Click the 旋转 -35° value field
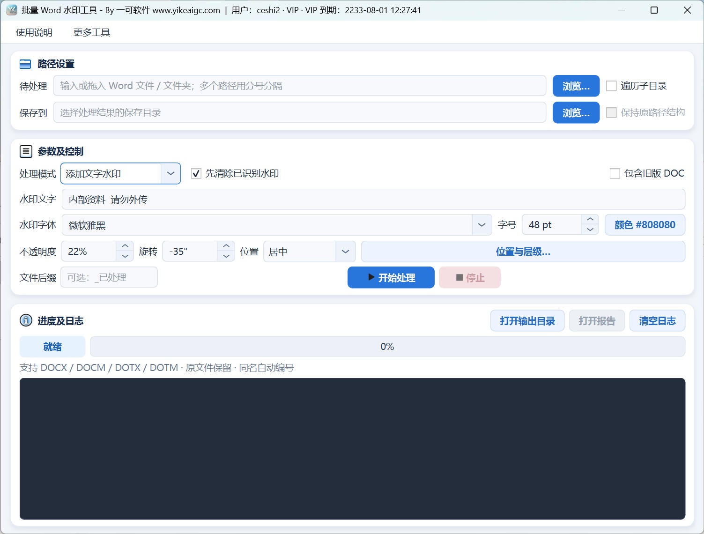Viewport: 704px width, 534px height. coord(190,252)
